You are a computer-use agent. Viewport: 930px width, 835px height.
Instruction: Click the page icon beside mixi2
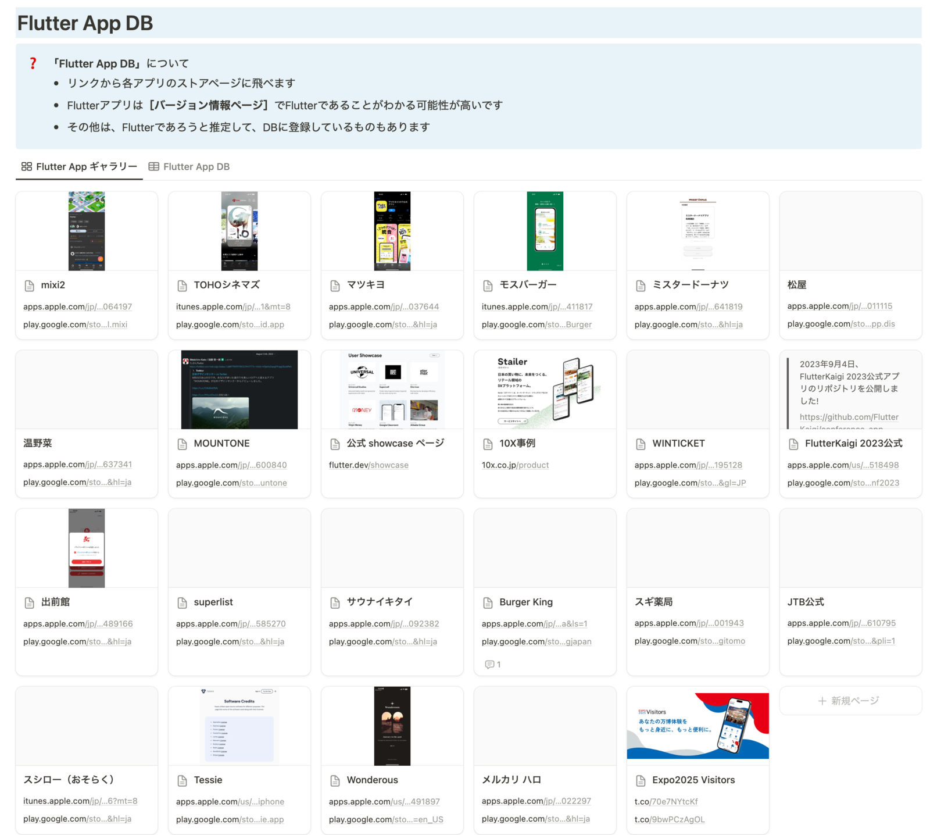30,285
